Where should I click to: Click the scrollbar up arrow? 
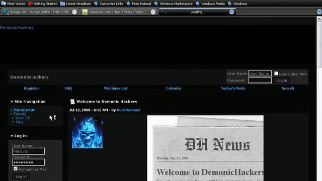pos(319,19)
